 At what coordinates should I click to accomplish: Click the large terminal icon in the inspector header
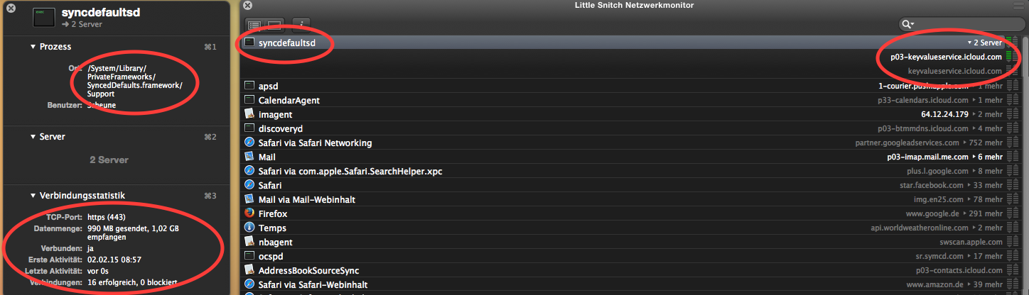tap(44, 18)
